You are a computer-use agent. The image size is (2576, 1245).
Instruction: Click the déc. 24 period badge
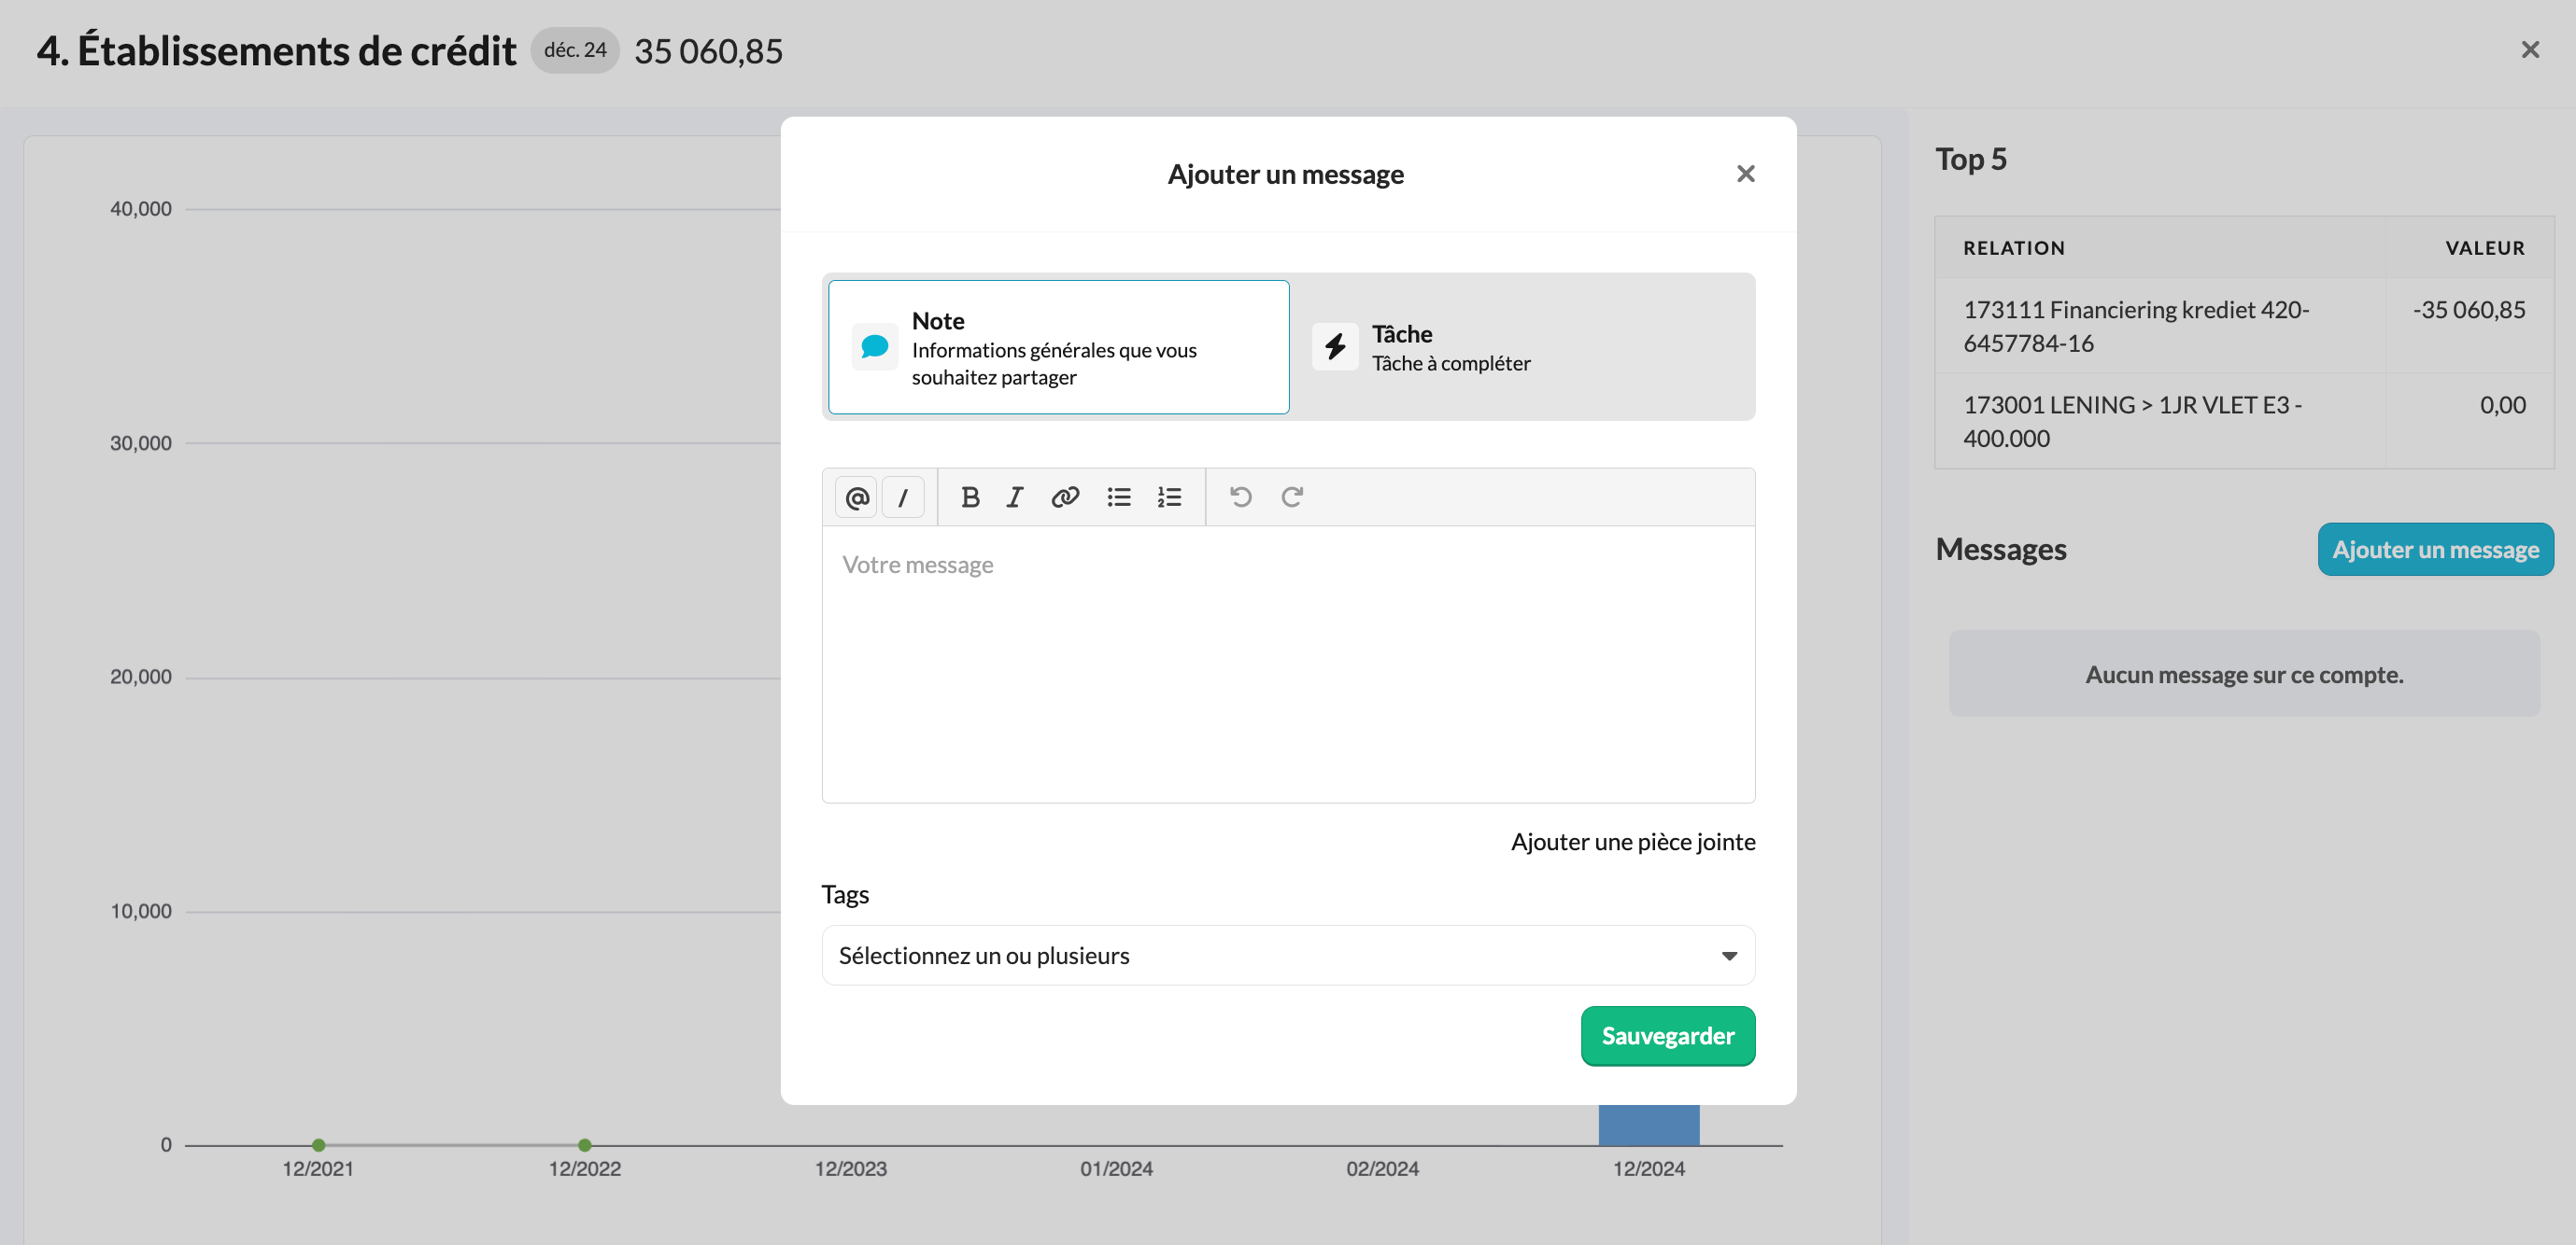tap(575, 50)
